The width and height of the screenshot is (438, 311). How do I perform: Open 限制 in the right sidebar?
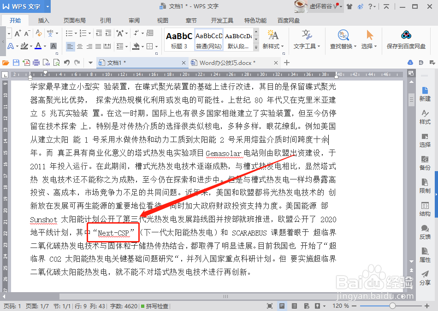pyautogui.click(x=425, y=186)
